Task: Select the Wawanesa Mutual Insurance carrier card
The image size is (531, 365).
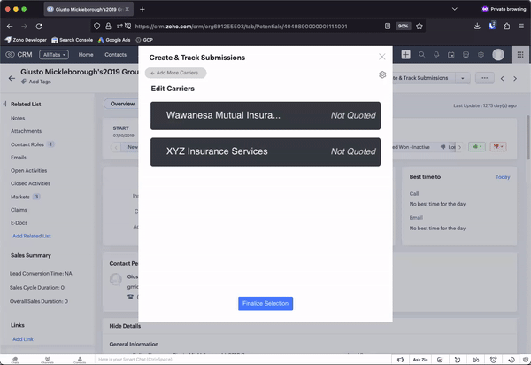Action: pyautogui.click(x=265, y=116)
